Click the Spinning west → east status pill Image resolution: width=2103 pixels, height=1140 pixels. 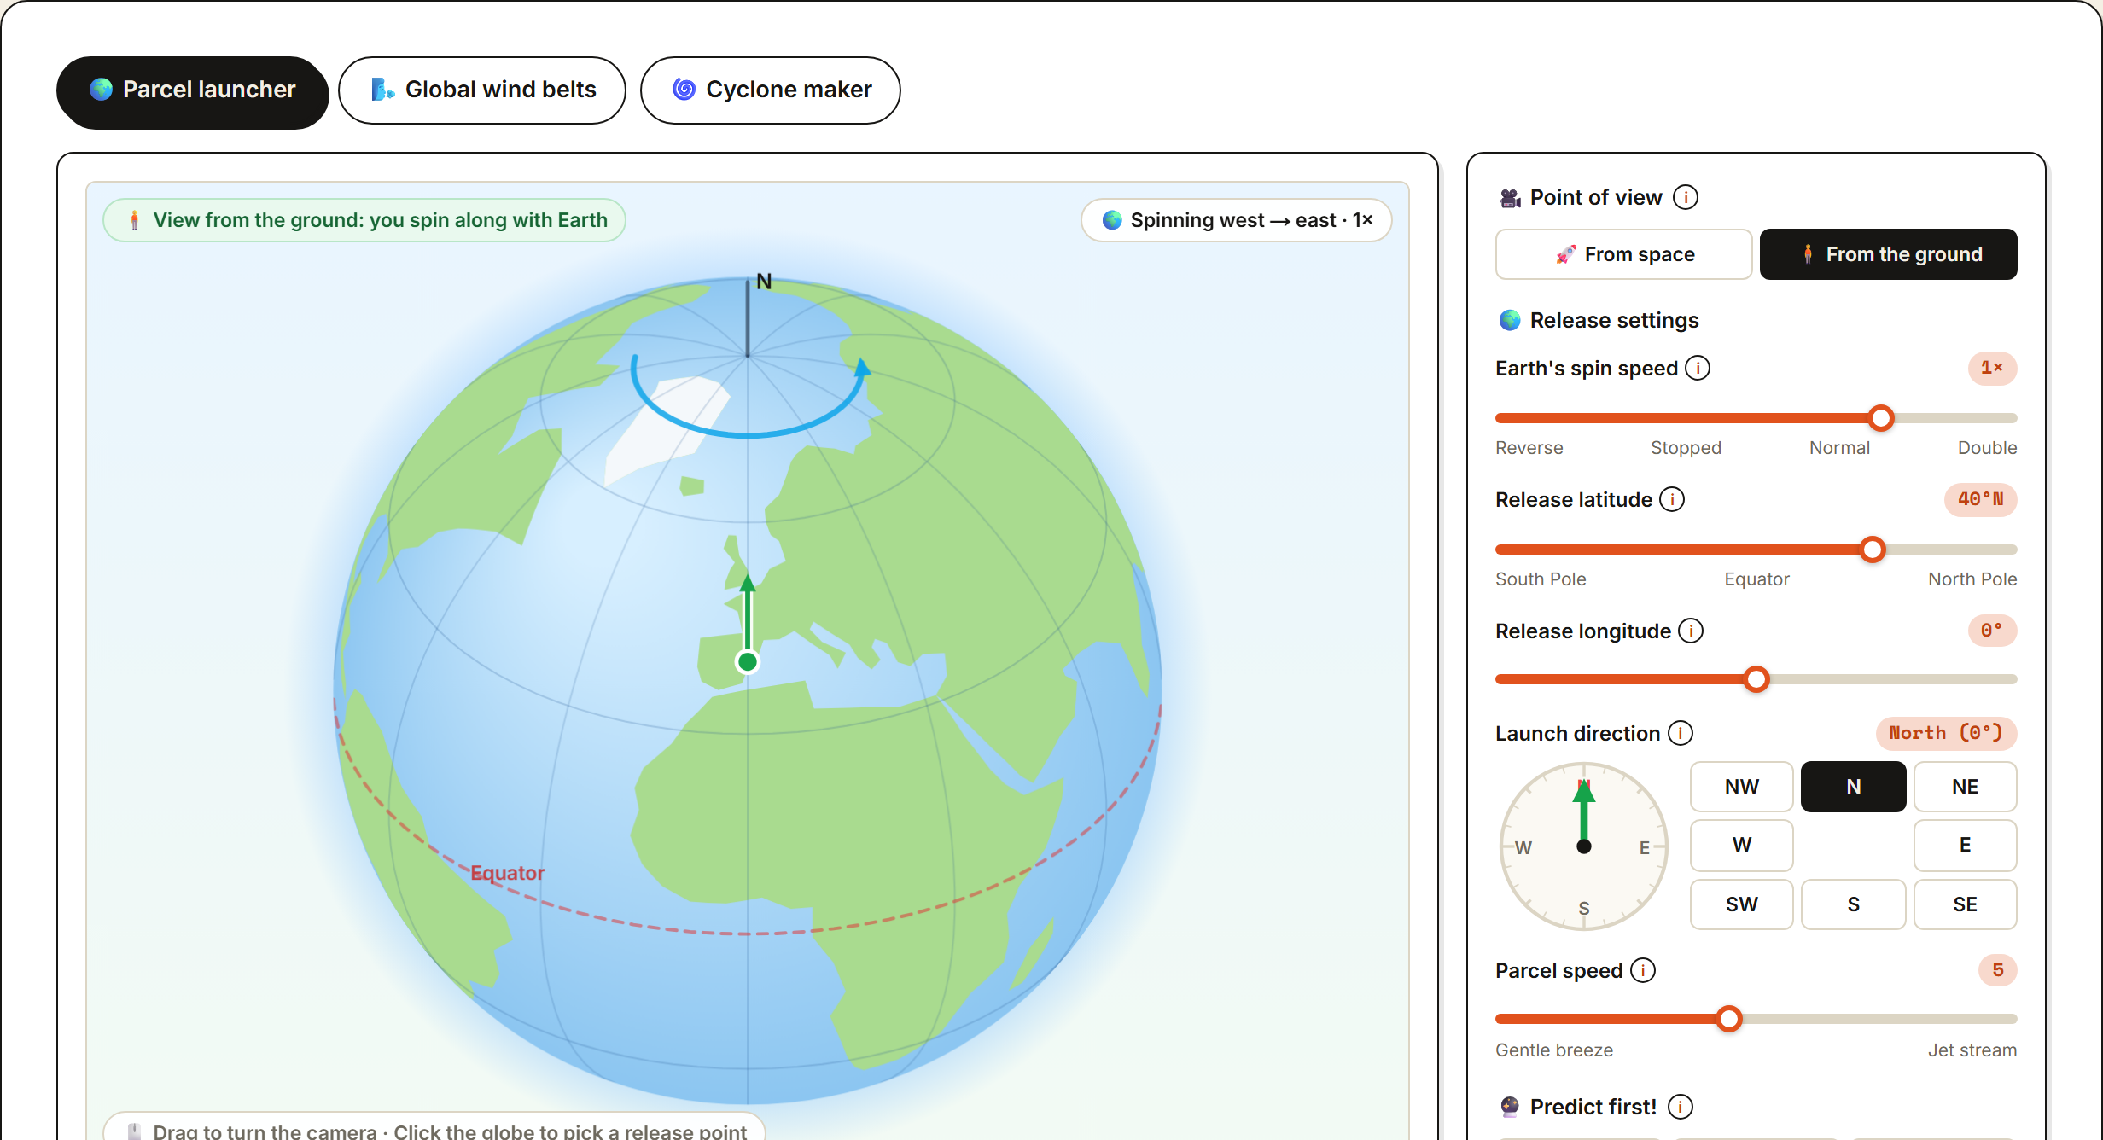point(1236,220)
